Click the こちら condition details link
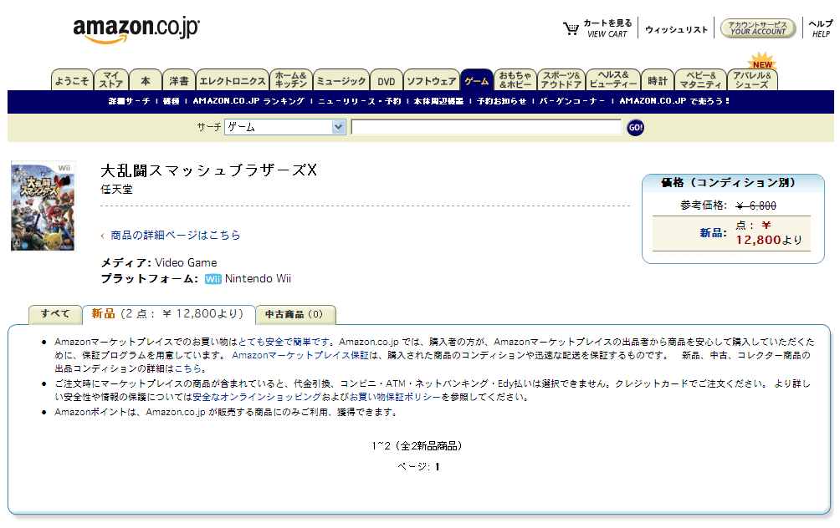The width and height of the screenshot is (840, 528). [188, 368]
